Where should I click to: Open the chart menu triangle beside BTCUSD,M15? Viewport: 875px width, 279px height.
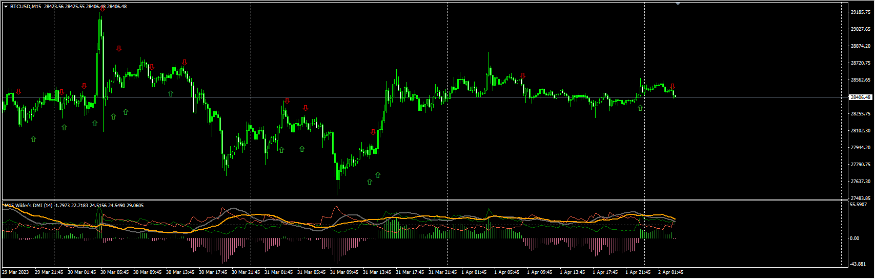[x=6, y=7]
